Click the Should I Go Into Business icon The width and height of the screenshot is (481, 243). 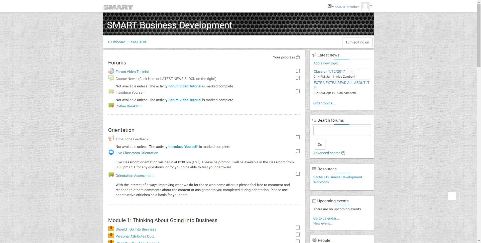pos(111,229)
